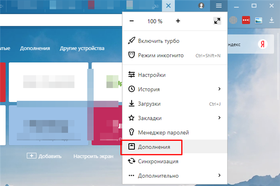This screenshot has width=280, height=186.
Task: Increase zoom with the plus button
Action: (178, 21)
